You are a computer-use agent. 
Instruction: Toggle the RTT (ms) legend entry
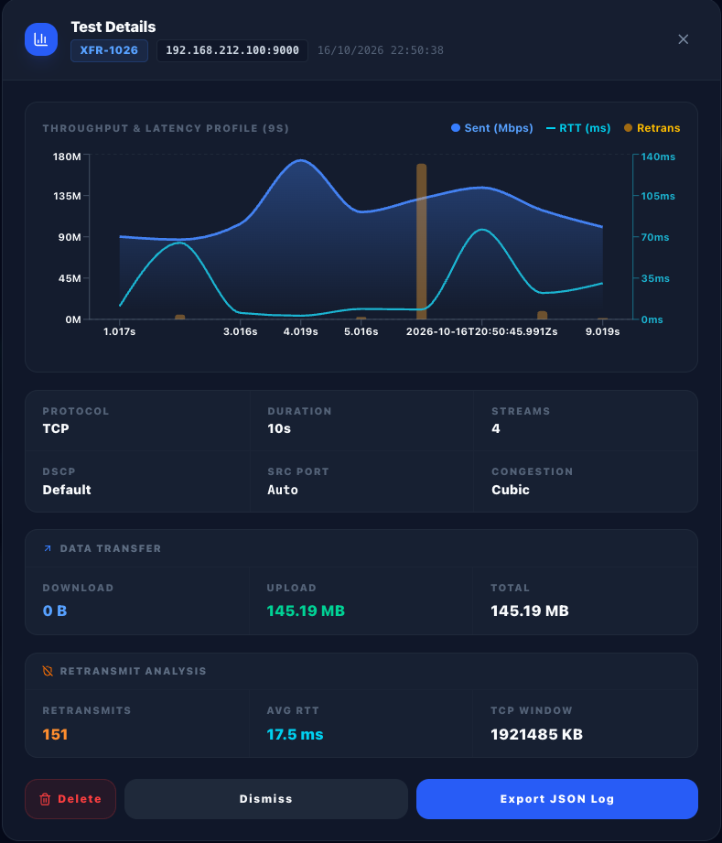coord(578,128)
